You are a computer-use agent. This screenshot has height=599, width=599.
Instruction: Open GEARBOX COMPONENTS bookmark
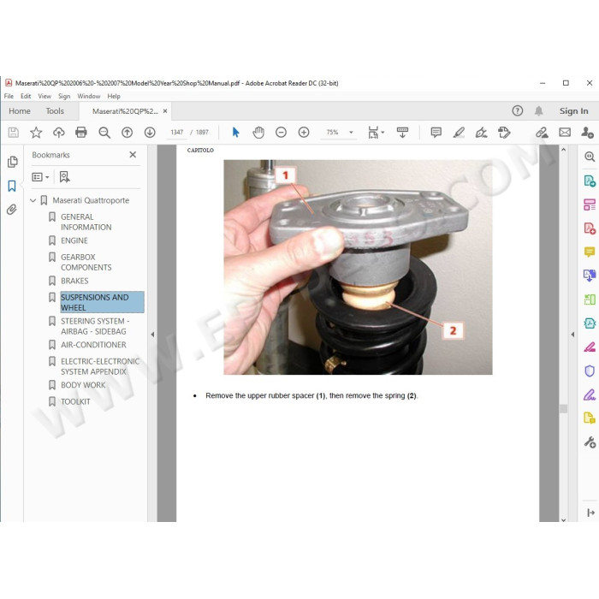(86, 262)
